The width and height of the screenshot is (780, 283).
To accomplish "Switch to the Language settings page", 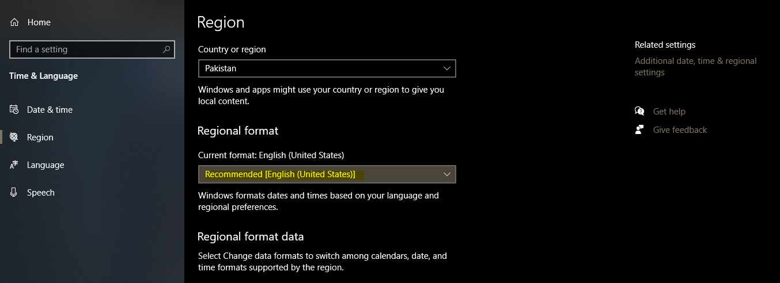I will 46,165.
